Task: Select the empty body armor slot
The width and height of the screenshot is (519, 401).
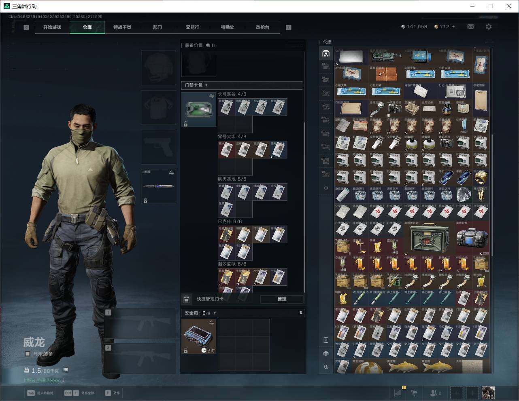Action: pos(159,107)
